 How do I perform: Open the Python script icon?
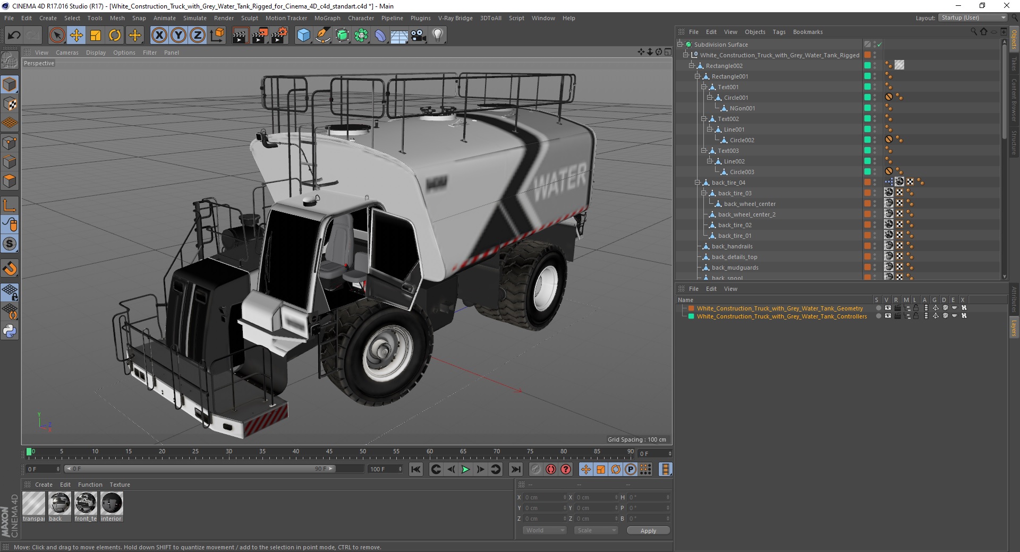tap(10, 331)
